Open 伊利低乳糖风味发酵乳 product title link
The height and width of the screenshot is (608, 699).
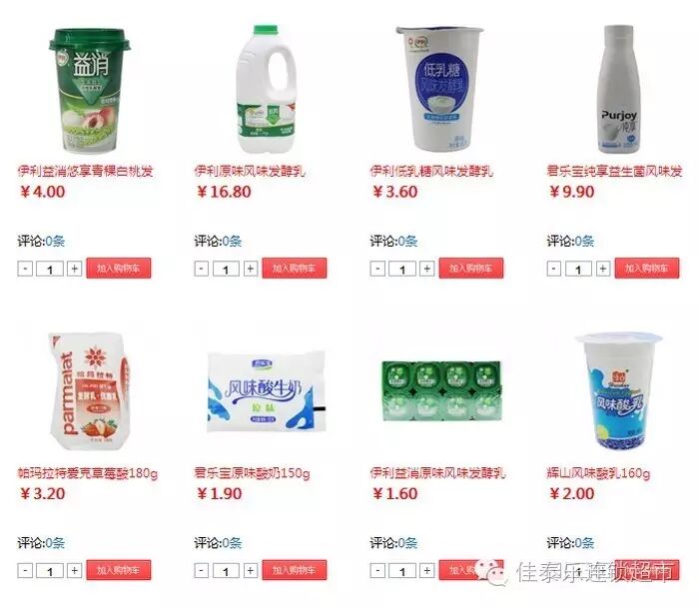[431, 171]
